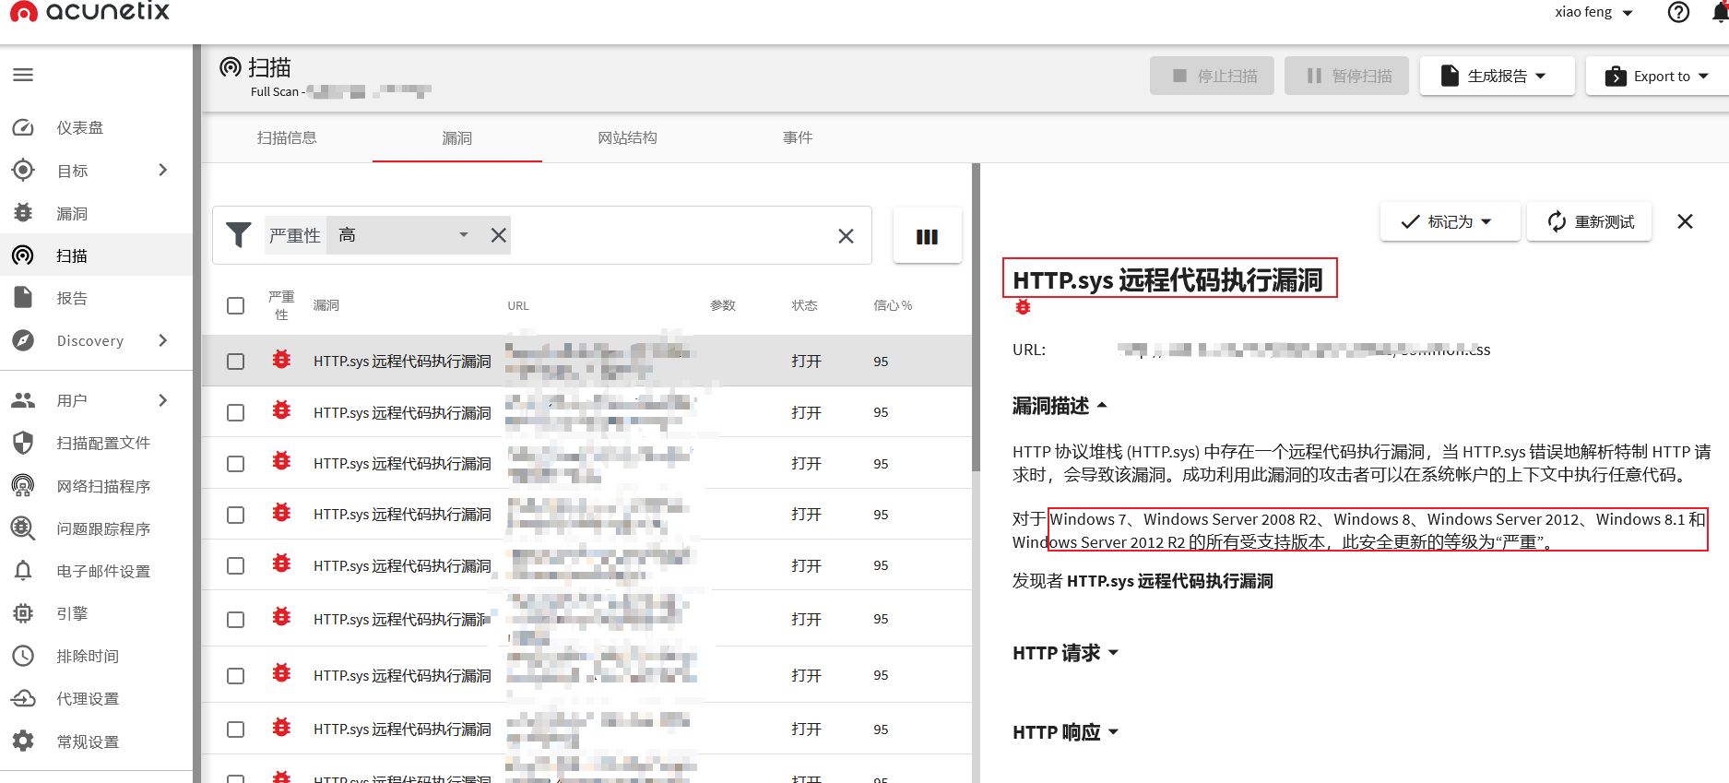Open the 报告 document icon
The height and width of the screenshot is (783, 1729).
tap(23, 298)
